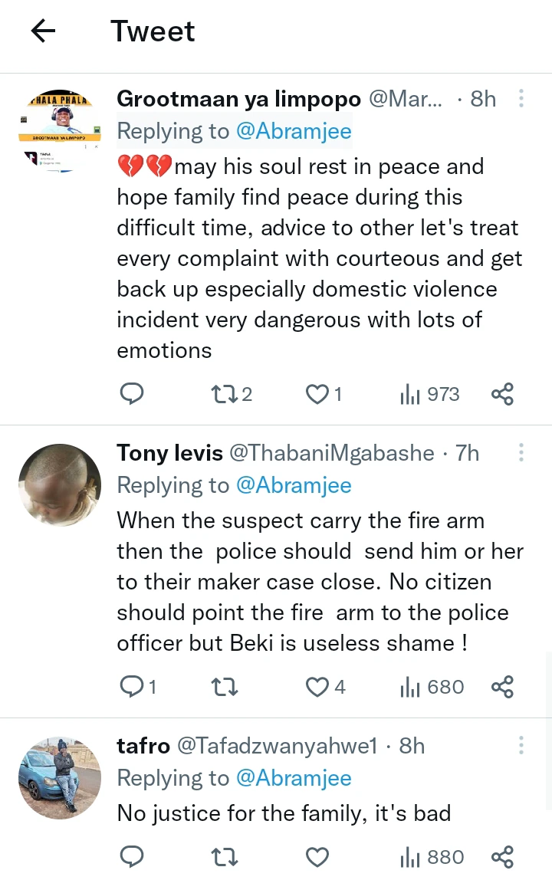Viewport: 552px width, 880px height.
Task: Open @Abramjee link in Tony levis's reply
Action: click(x=294, y=485)
